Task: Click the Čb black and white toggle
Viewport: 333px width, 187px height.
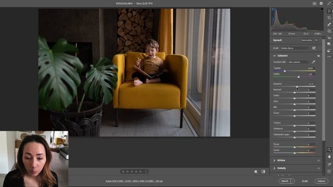Action: [x=316, y=40]
